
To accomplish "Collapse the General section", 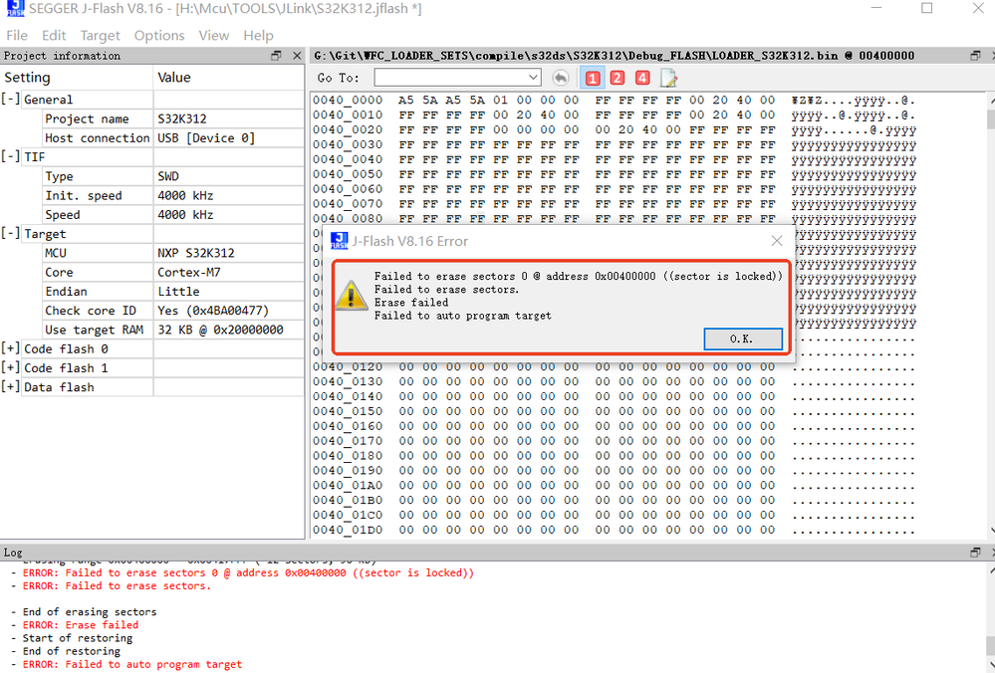I will (10, 99).
